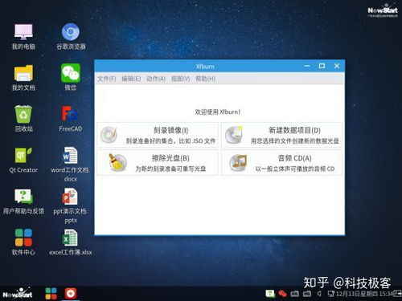This screenshot has width=402, height=301.
Task: Click the 音频 CD(A) button
Action: [281, 163]
